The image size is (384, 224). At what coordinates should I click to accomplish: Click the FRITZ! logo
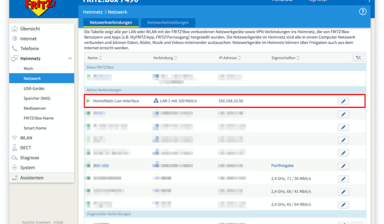coord(41,7)
